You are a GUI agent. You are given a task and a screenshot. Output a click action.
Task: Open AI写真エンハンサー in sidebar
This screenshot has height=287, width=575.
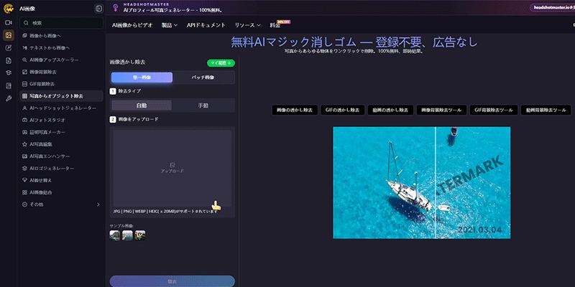[61, 156]
